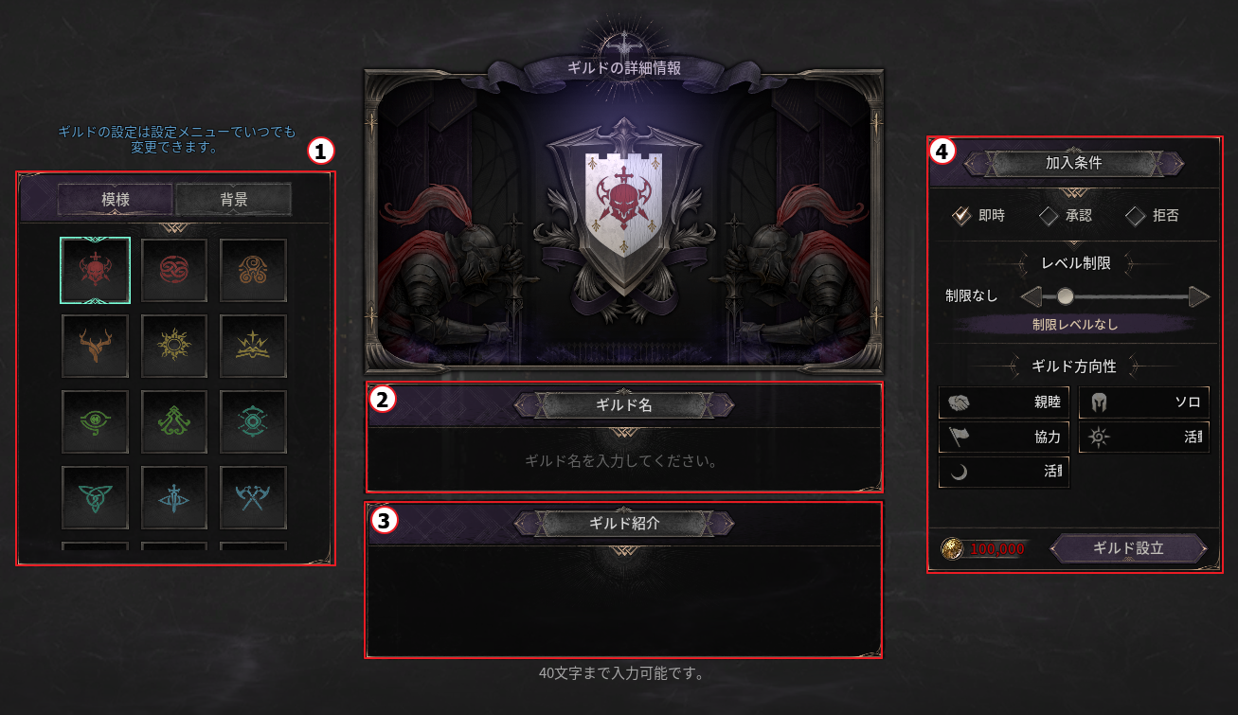Click the ギルド設立 button

[1128, 548]
